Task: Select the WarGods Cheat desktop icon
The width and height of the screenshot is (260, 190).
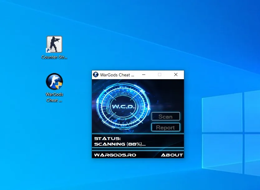Action: tap(54, 82)
